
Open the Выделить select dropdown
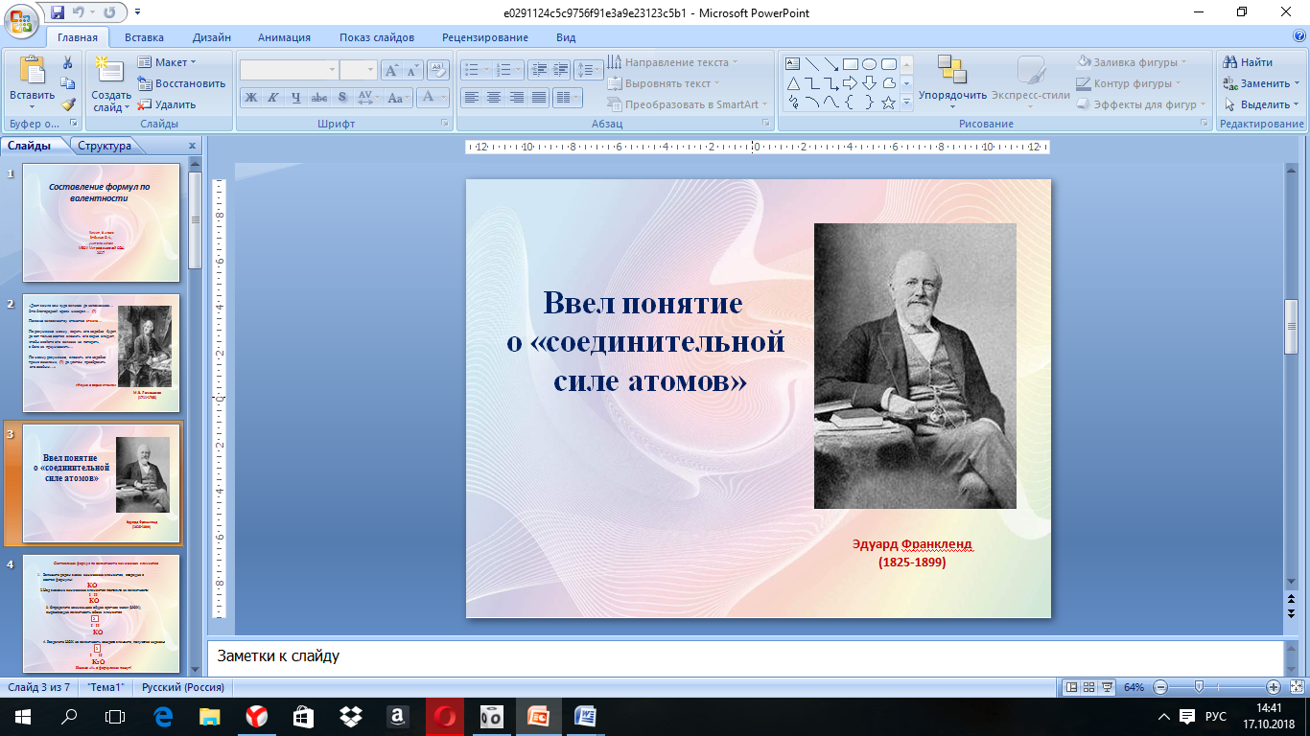(x=1260, y=104)
